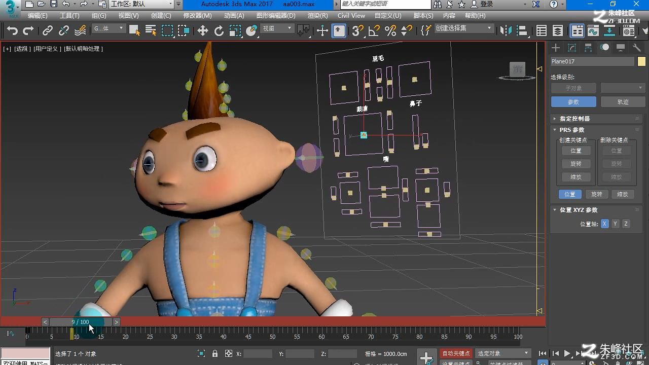This screenshot has width=649, height=365.
Task: Click the Plane017 object color swatch
Action: tap(641, 61)
